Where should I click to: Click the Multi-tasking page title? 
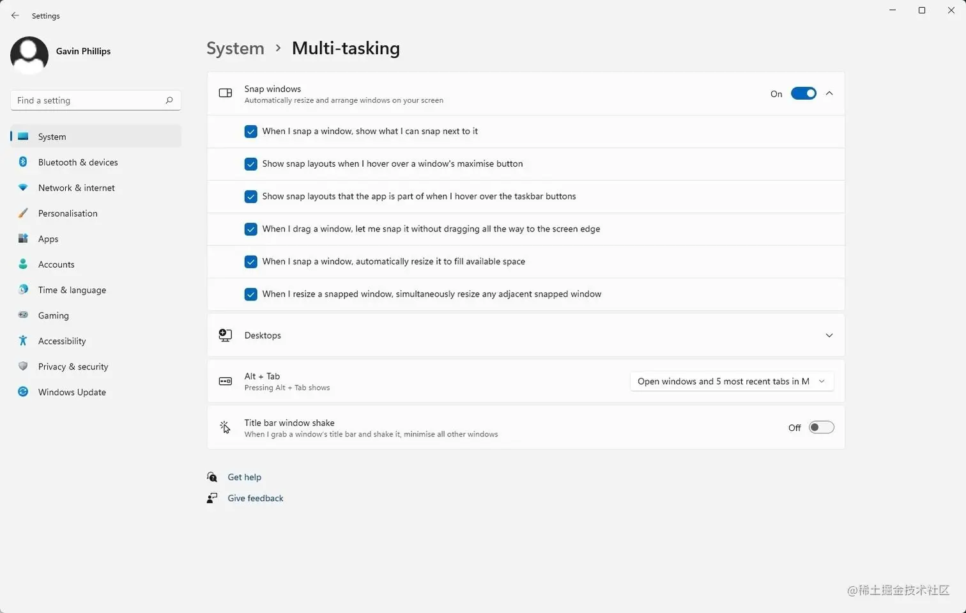(x=346, y=48)
